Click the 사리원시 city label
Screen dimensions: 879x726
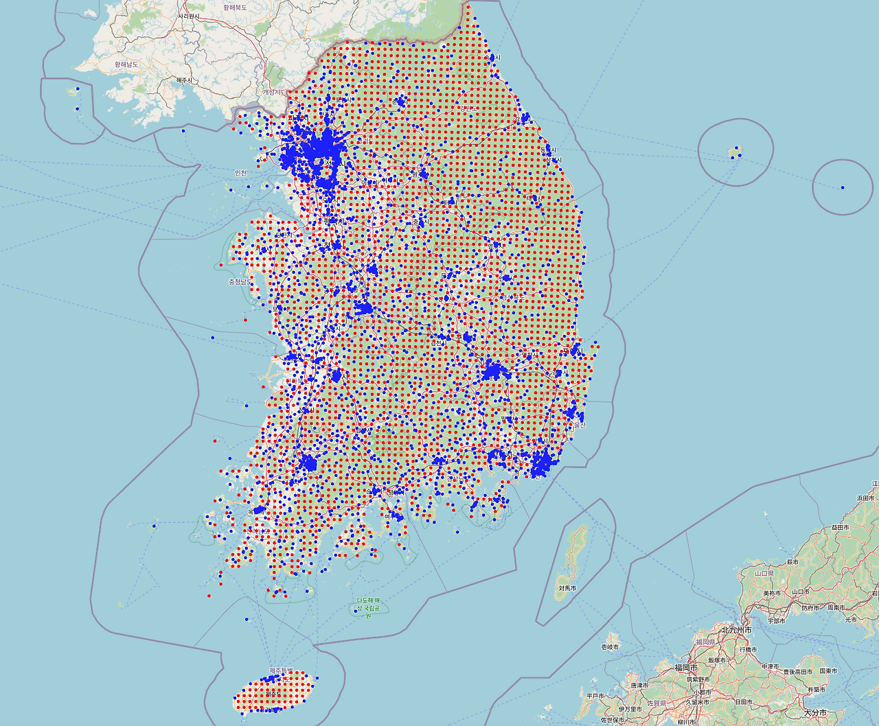[x=189, y=16]
